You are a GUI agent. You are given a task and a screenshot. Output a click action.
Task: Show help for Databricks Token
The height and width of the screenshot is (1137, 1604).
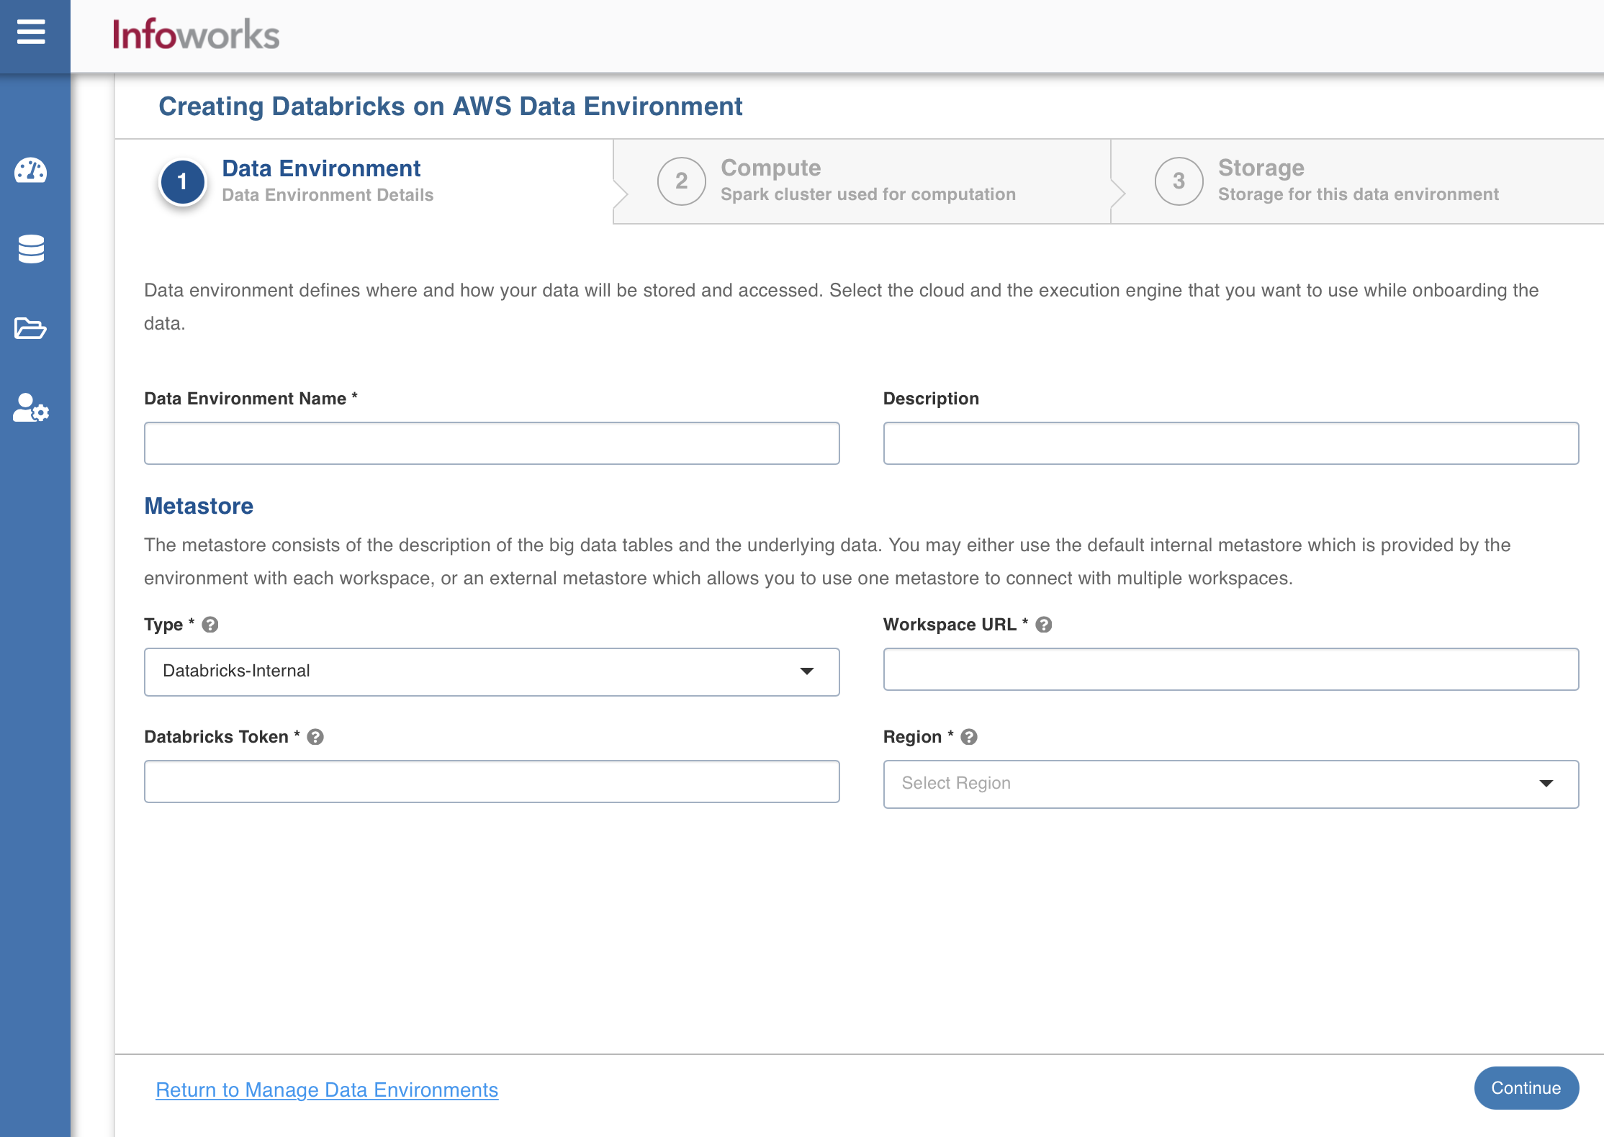click(315, 737)
